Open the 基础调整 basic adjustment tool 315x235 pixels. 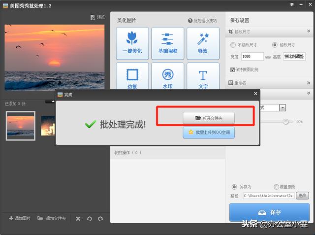[x=167, y=43]
